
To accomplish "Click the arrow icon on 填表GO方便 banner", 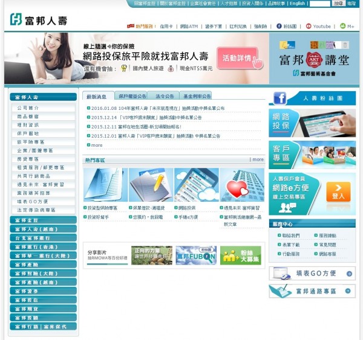I will tap(349, 274).
